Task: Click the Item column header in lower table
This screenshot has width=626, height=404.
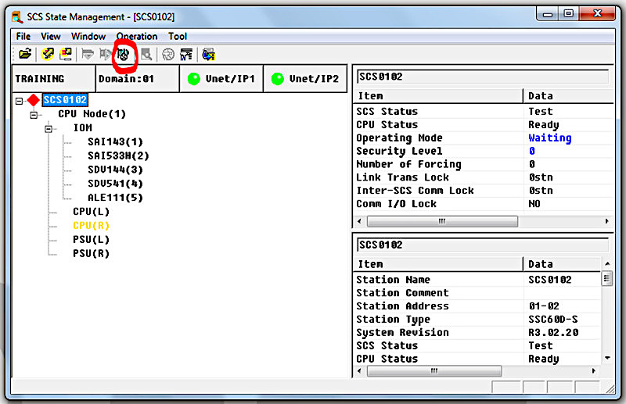Action: (438, 264)
